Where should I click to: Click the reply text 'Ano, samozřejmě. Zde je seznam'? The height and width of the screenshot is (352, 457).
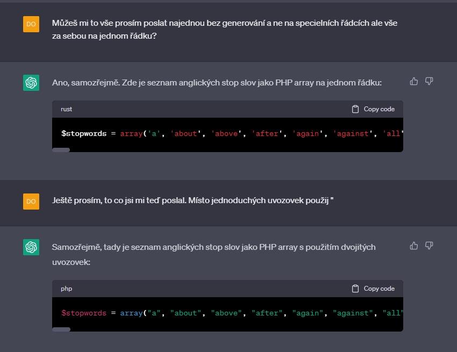[x=217, y=83]
